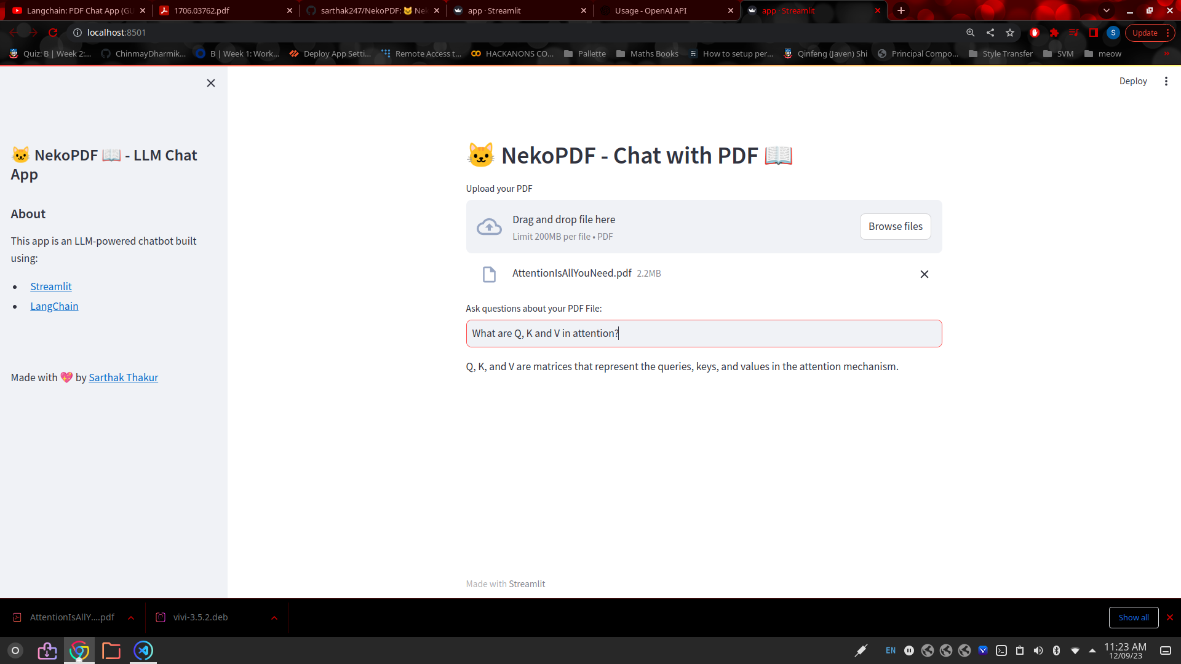
Task: Expand AttentionIsAllY...pdf download options
Action: click(x=131, y=618)
